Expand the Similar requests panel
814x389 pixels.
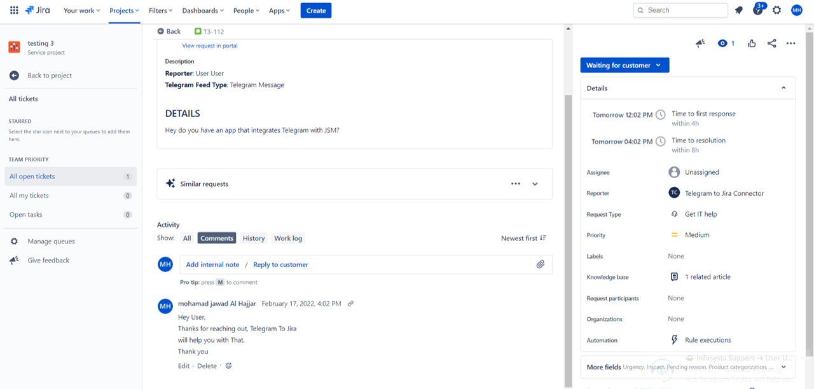coord(535,184)
